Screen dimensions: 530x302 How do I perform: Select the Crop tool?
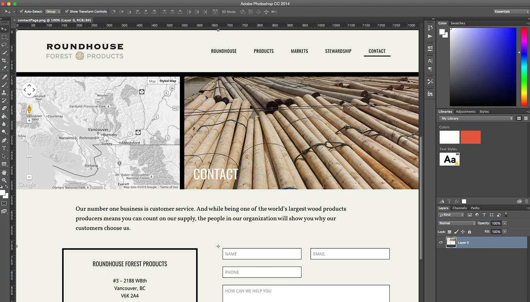[4, 61]
